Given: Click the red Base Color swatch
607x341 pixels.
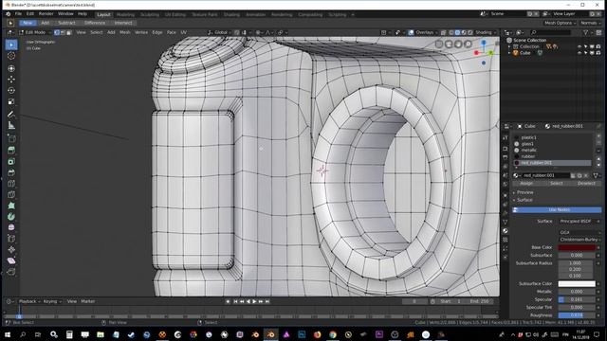Looking at the screenshot, I should (x=577, y=247).
